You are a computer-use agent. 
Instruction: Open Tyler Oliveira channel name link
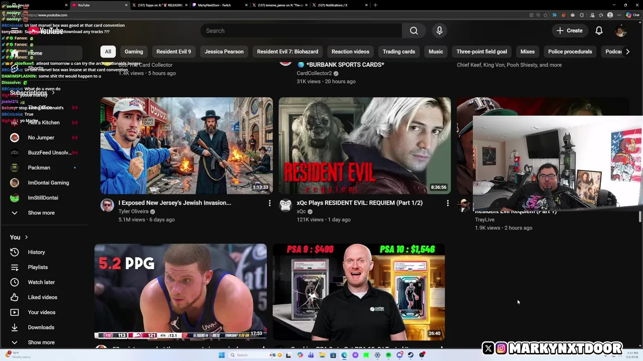pos(133,212)
